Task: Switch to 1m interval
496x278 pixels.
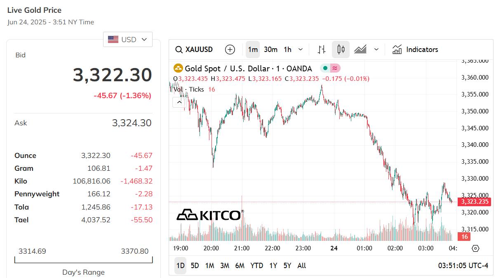Action: 253,49
